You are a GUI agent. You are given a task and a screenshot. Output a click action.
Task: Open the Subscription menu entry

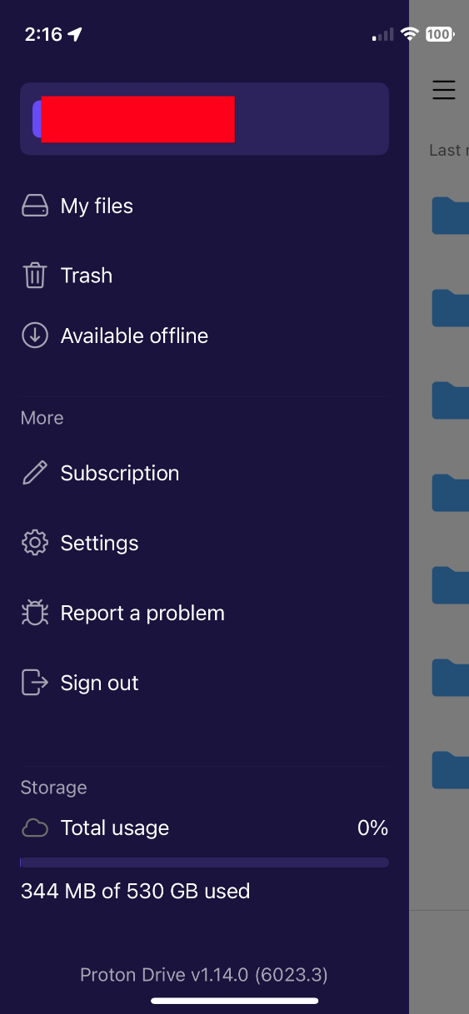204,473
